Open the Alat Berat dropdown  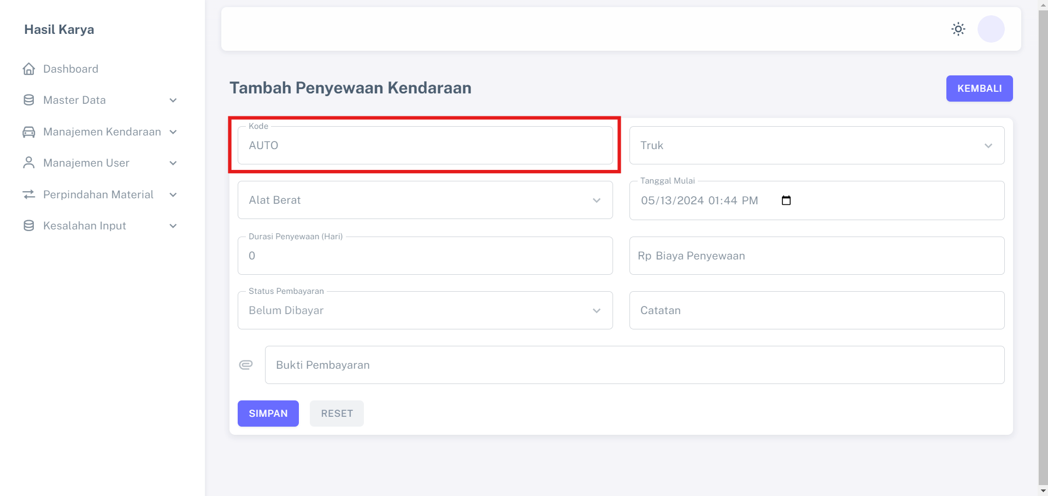tap(425, 200)
